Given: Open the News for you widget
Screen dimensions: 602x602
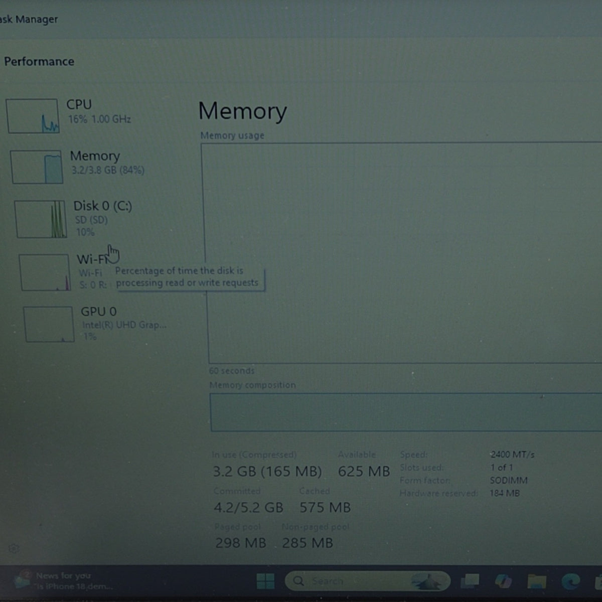Looking at the screenshot, I should (x=63, y=580).
